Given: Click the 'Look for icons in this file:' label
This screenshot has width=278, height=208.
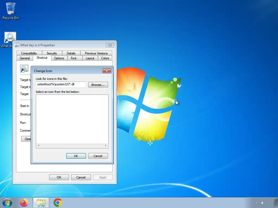Looking at the screenshot, I should pyautogui.click(x=52, y=79).
